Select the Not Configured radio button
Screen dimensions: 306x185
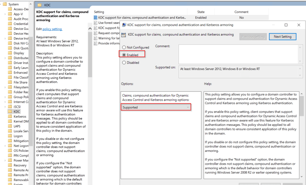click(124, 48)
